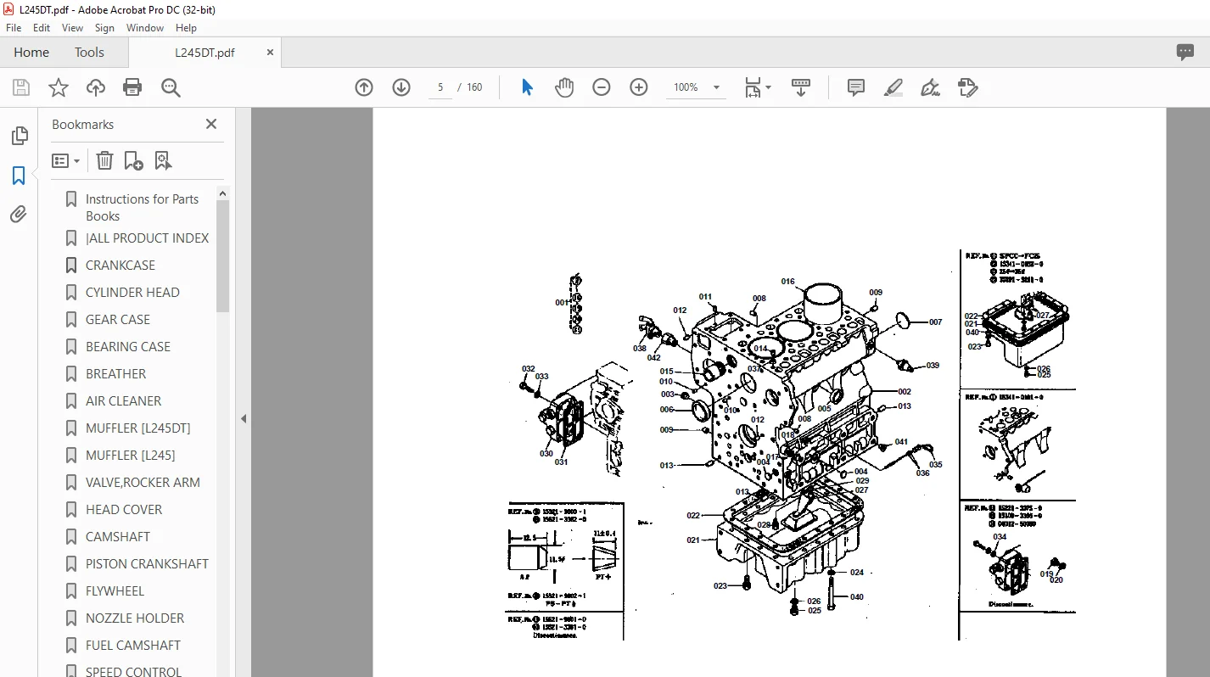Open the find text magnifier tool

[x=171, y=87]
